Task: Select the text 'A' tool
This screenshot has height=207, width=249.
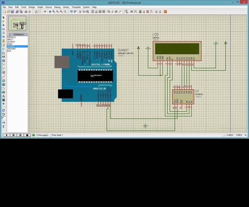Action: [x=3, y=96]
